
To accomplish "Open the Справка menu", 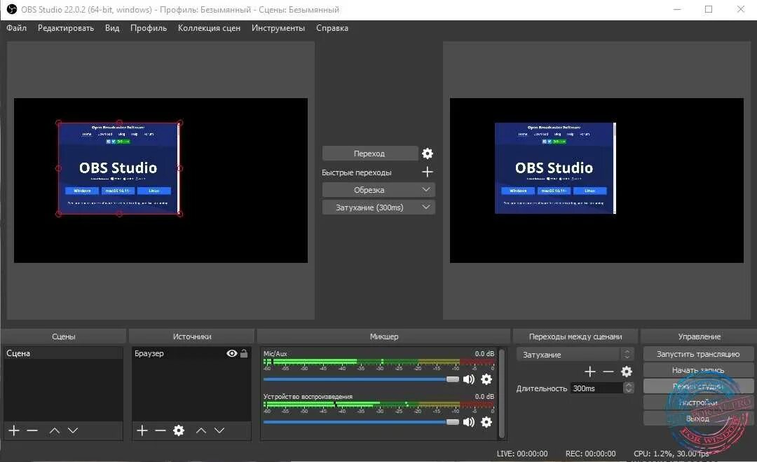I will click(332, 28).
